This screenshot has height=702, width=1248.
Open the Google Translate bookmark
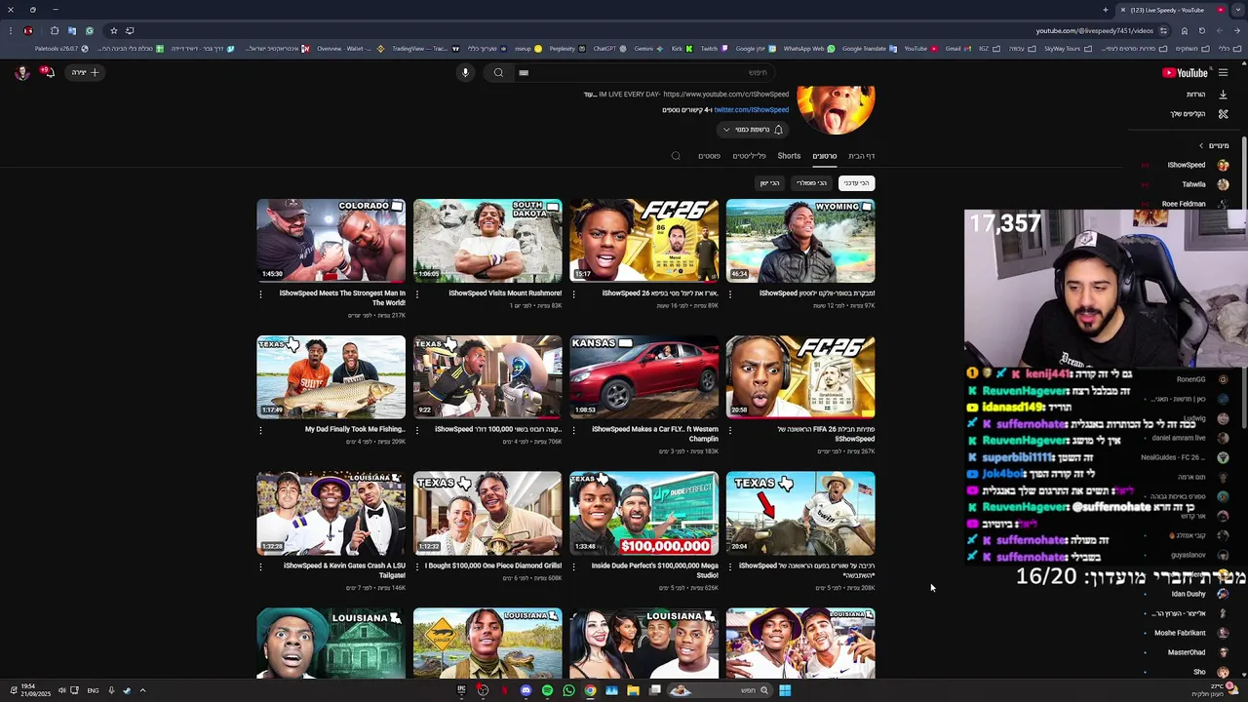(870, 49)
